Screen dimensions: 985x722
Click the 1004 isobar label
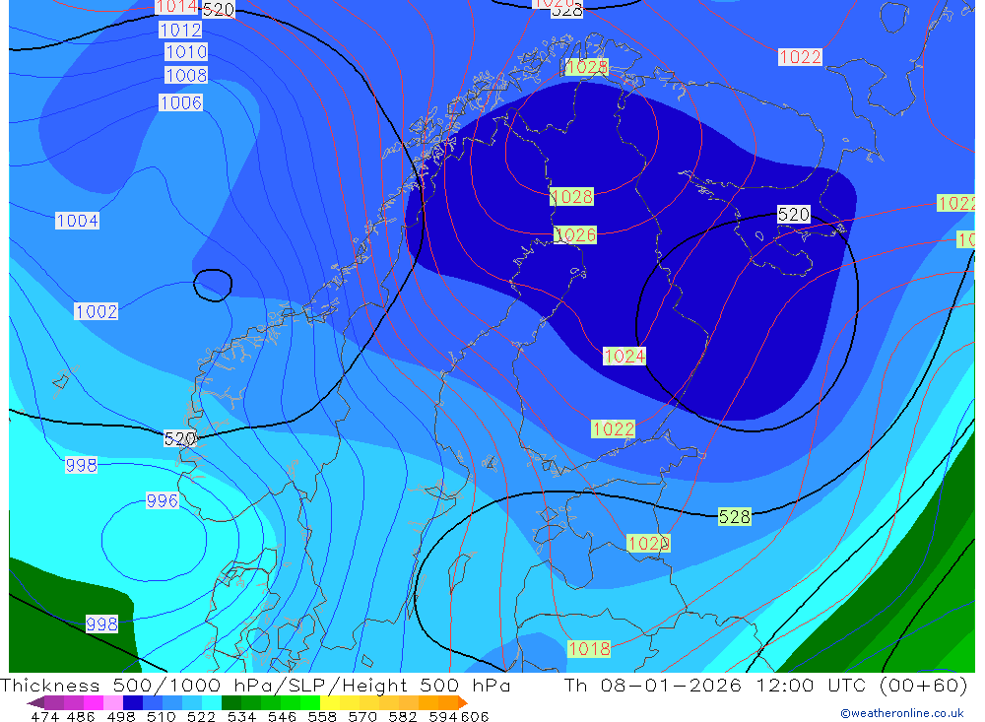pos(77,221)
